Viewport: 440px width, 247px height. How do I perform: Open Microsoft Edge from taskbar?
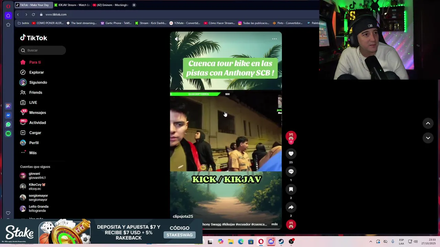click(241, 242)
